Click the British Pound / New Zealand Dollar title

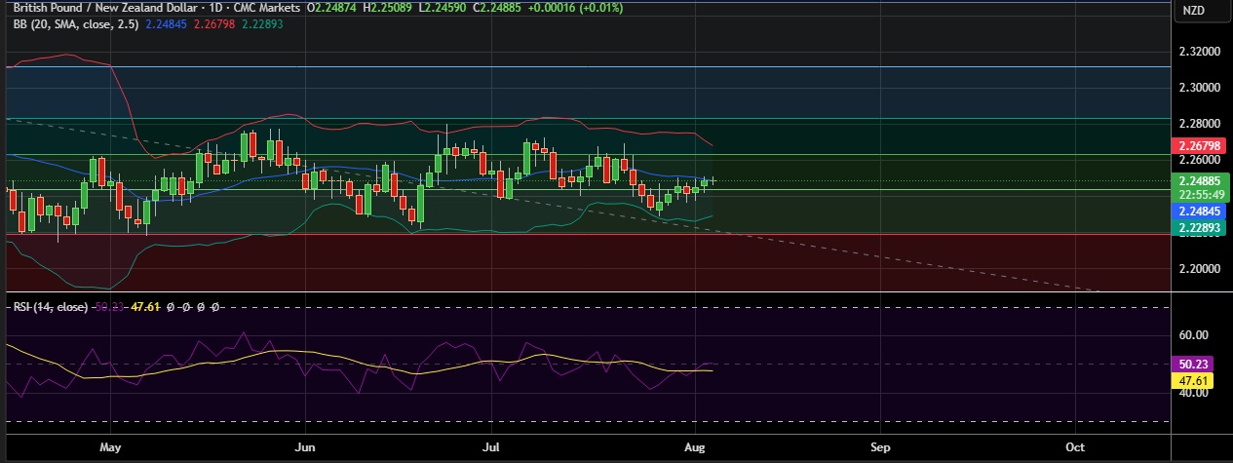coord(107,8)
